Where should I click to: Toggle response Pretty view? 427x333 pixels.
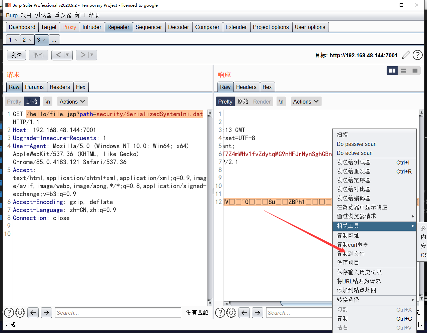[x=225, y=102]
